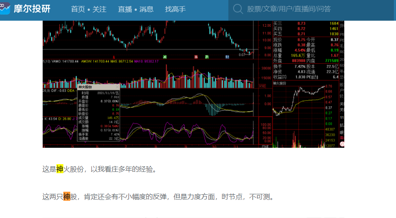
Task: Open the 摩尔投研 brand name link
Action: (x=32, y=9)
